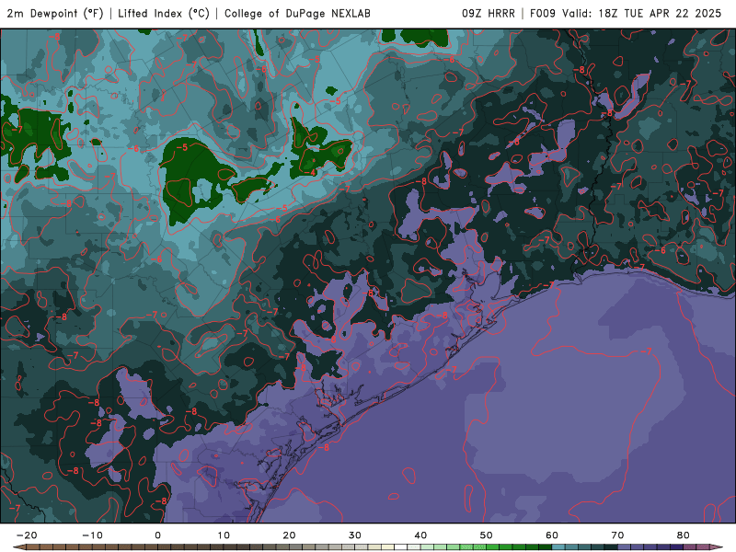Click the "Lifted Index (°C)" title text
The height and width of the screenshot is (552, 736).
click(x=164, y=14)
